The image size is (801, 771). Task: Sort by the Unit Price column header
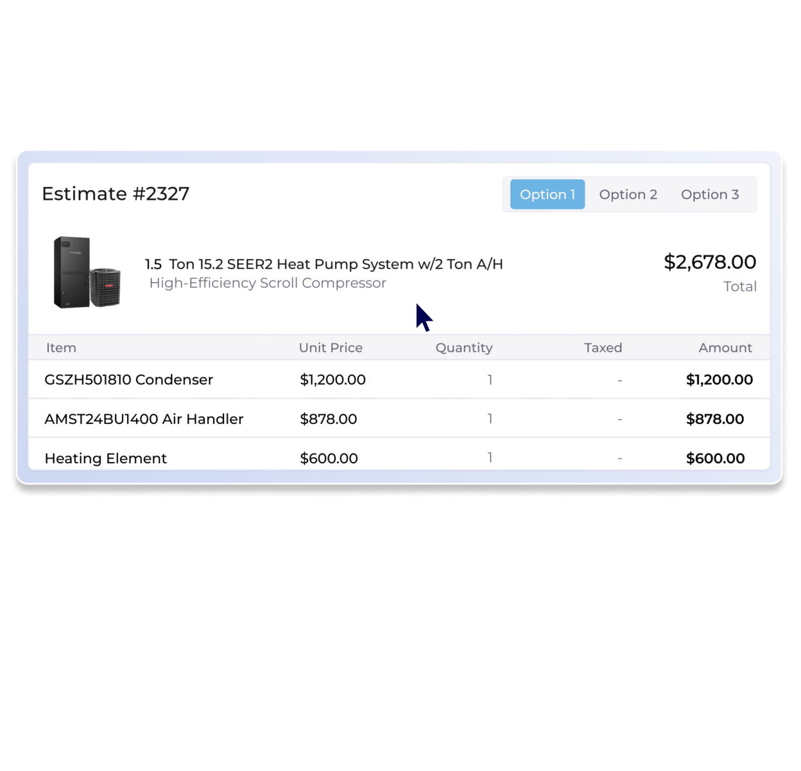coord(331,348)
